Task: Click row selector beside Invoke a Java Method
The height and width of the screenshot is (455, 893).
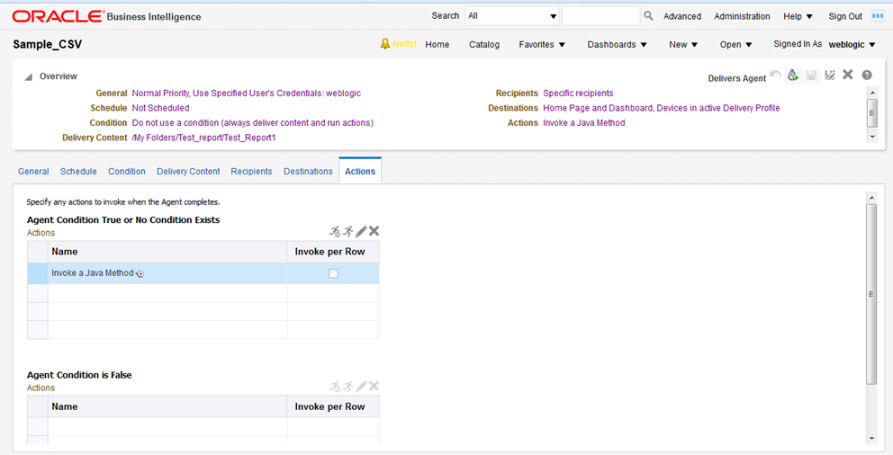Action: (38, 273)
